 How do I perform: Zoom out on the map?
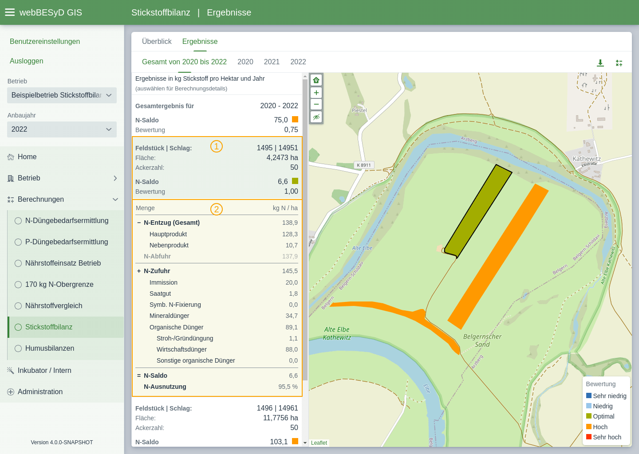tap(316, 104)
